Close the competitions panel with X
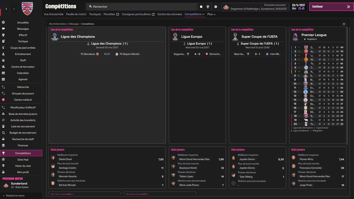The image size is (354, 199). pos(344,24)
